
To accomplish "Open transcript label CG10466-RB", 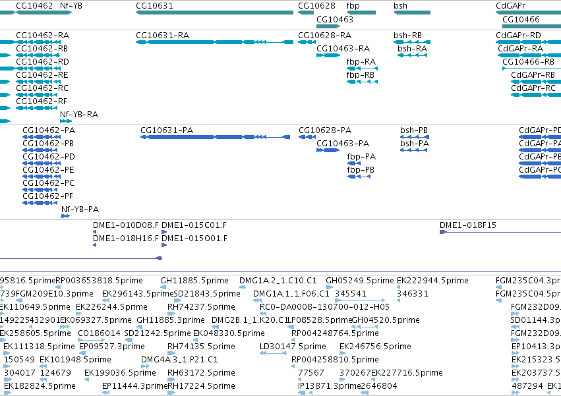I will pyautogui.click(x=529, y=62).
